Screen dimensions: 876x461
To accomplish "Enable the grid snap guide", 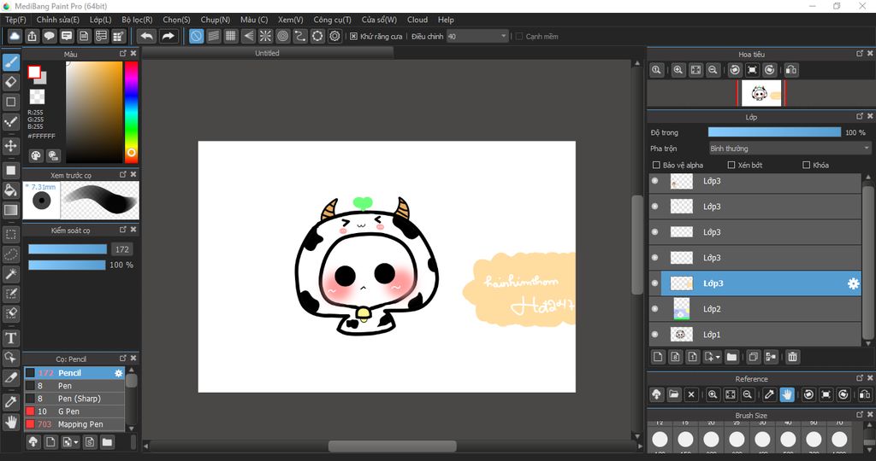I will coord(231,36).
